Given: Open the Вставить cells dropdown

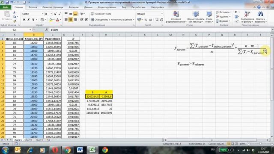Looking at the screenshot, I should (x=223, y=12).
